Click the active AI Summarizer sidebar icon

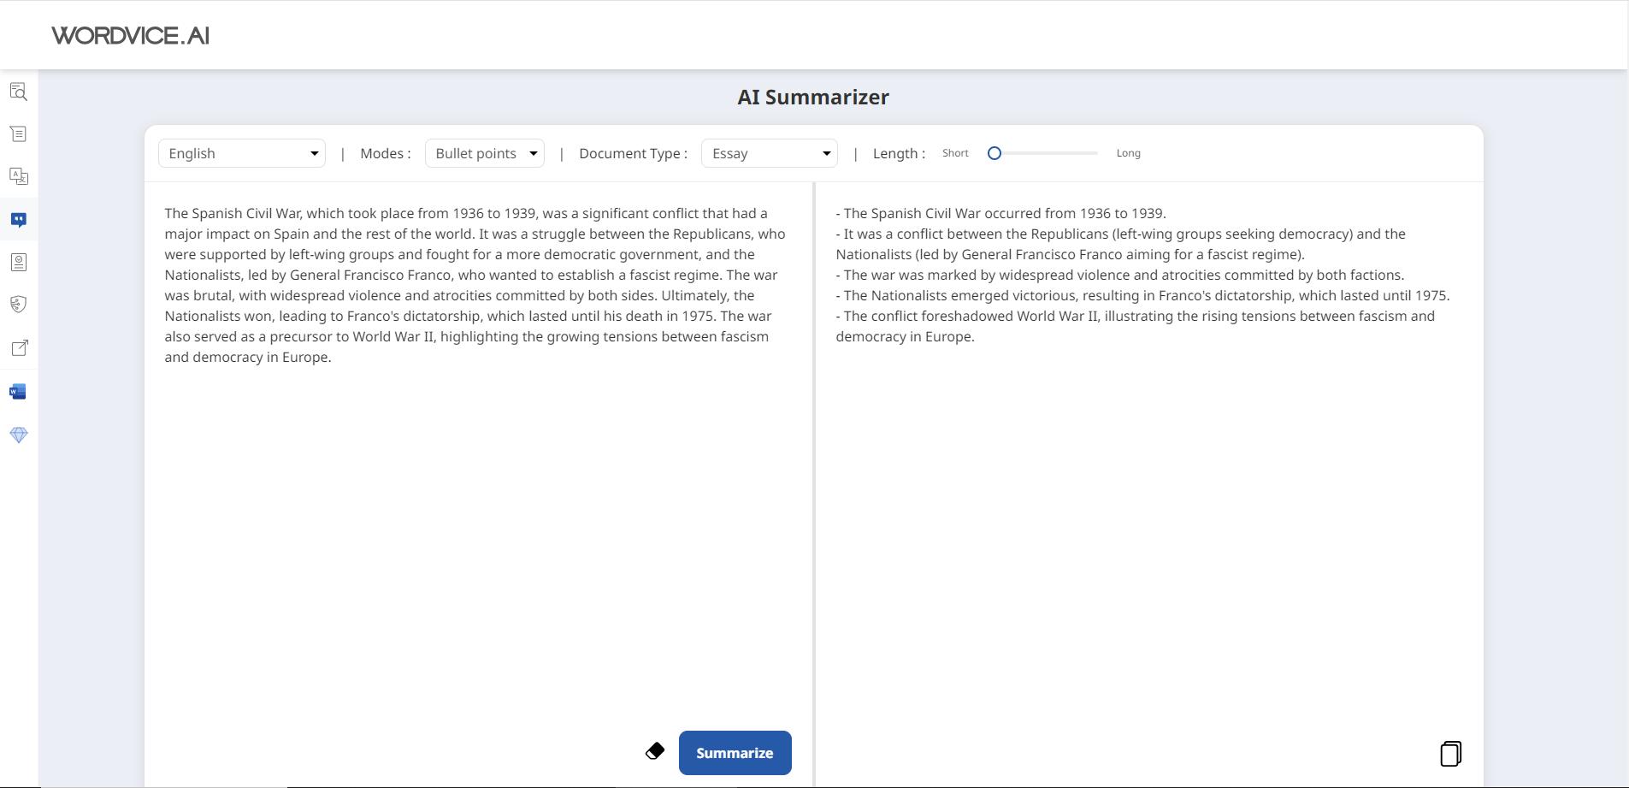(x=19, y=220)
